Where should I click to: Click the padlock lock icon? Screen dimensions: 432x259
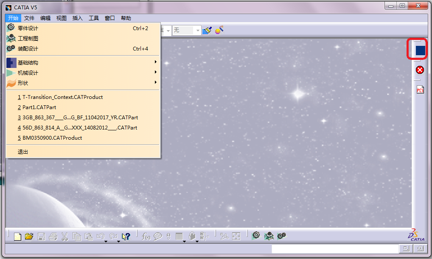click(x=192, y=236)
